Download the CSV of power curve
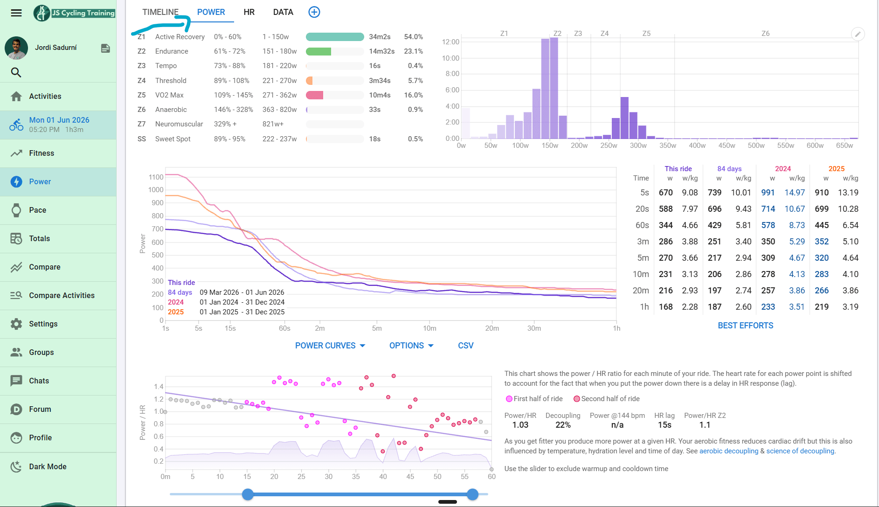Viewport: 879px width, 507px height. pos(466,346)
